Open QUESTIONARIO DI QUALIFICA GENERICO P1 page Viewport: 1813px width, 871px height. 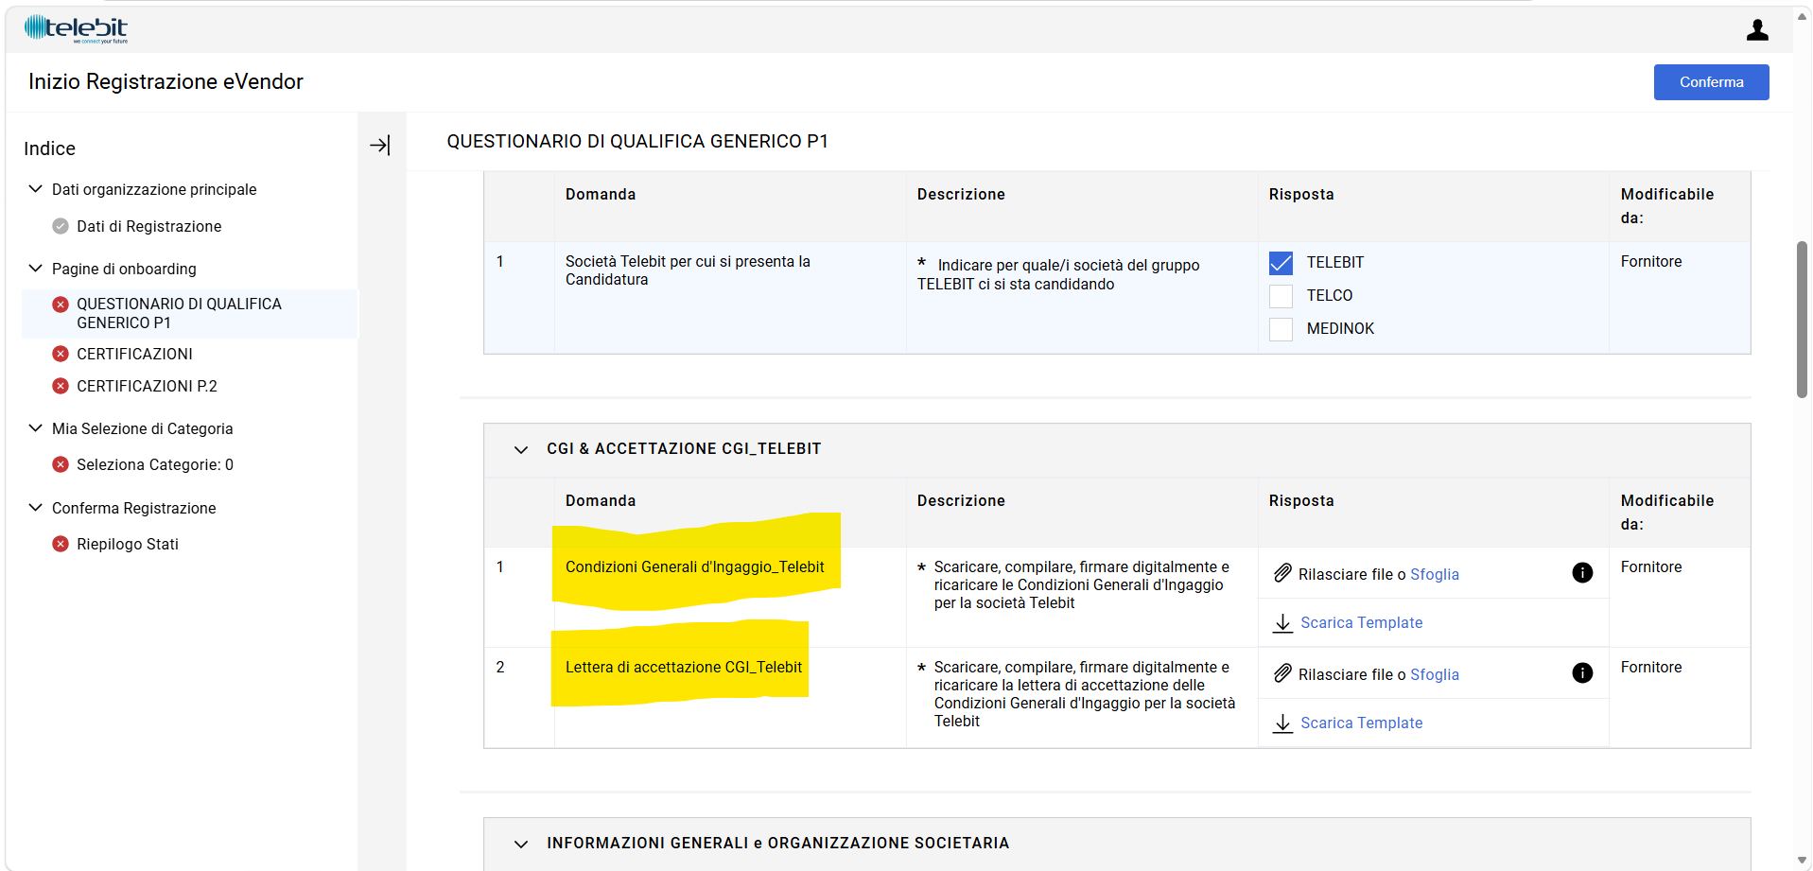pos(179,313)
